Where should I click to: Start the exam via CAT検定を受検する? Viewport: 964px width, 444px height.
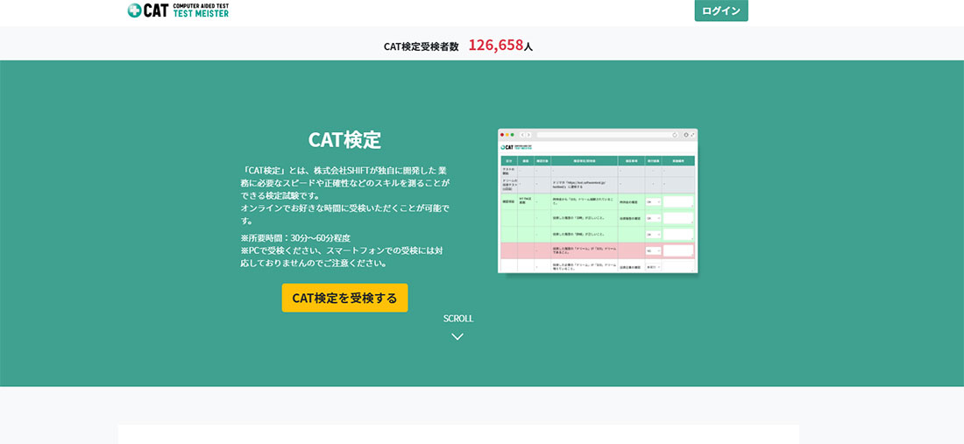point(345,298)
